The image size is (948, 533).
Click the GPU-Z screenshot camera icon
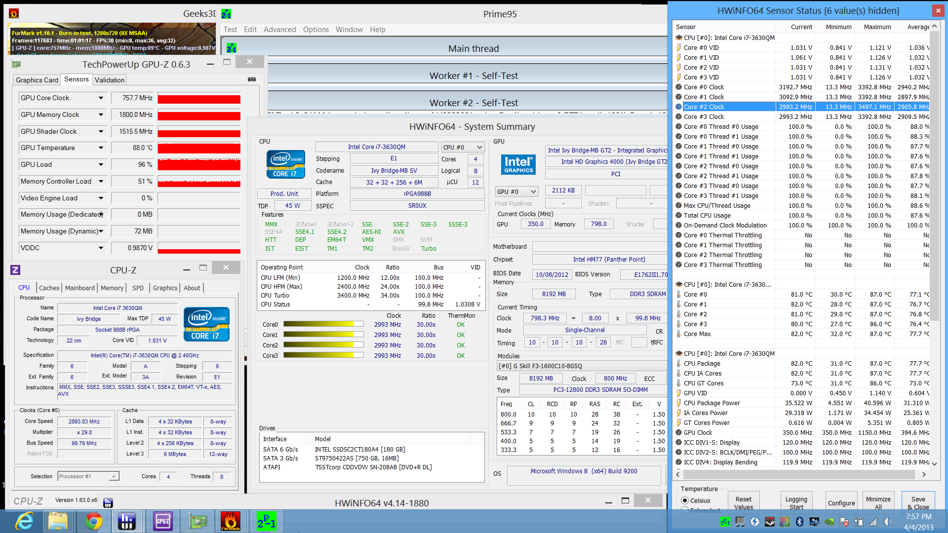point(252,79)
